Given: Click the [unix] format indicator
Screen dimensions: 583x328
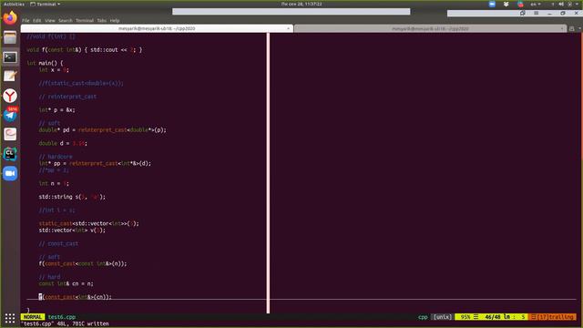Looking at the screenshot, I should (443, 317).
